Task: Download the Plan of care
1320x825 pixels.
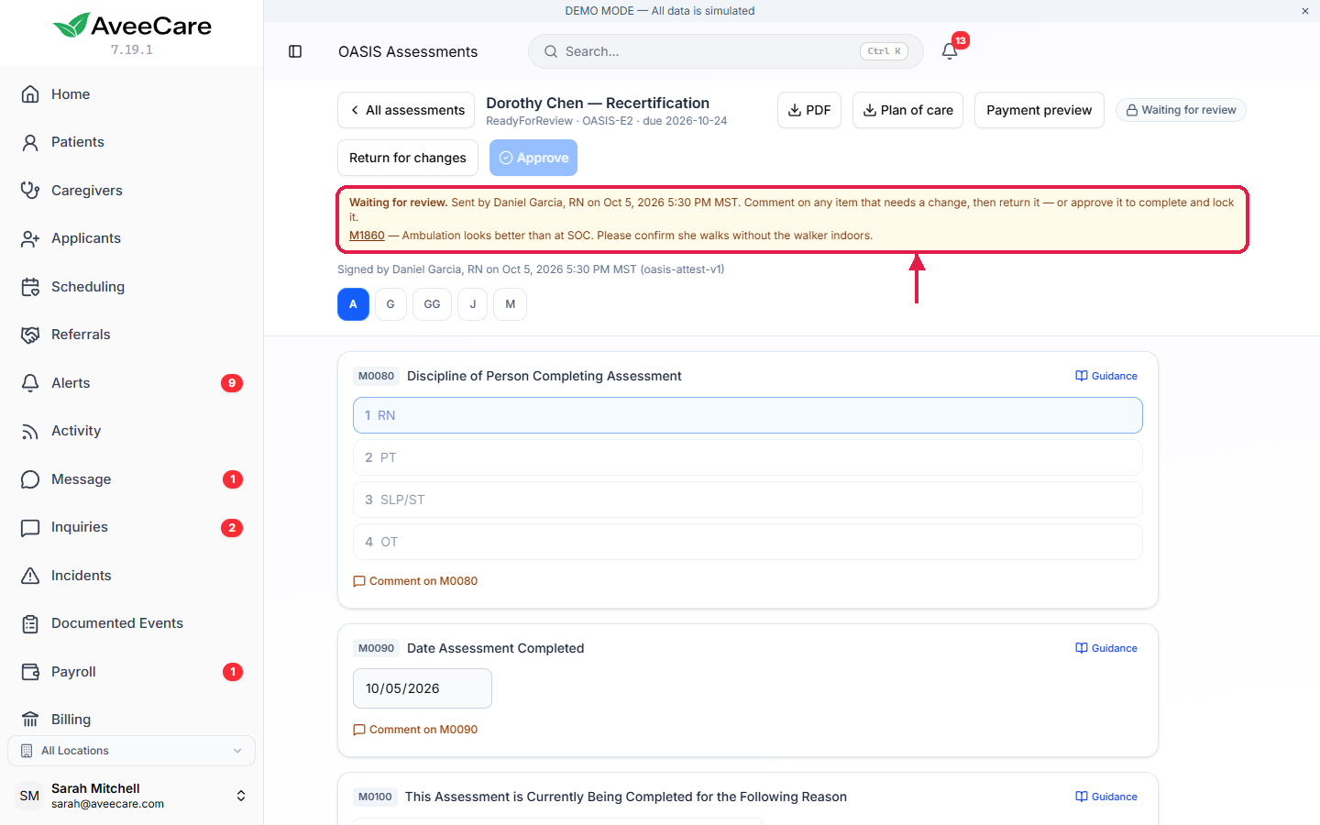Action: [907, 110]
